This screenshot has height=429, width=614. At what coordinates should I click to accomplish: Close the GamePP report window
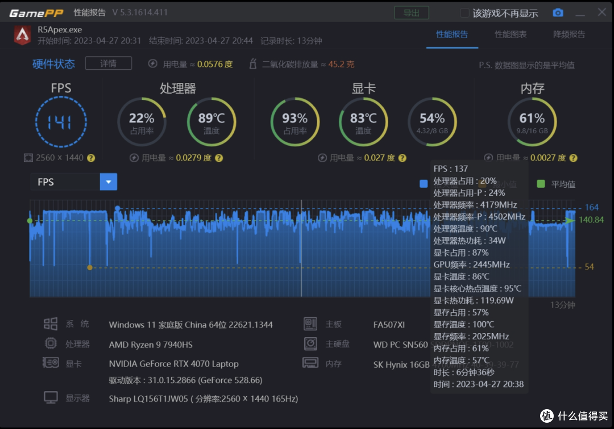point(602,12)
